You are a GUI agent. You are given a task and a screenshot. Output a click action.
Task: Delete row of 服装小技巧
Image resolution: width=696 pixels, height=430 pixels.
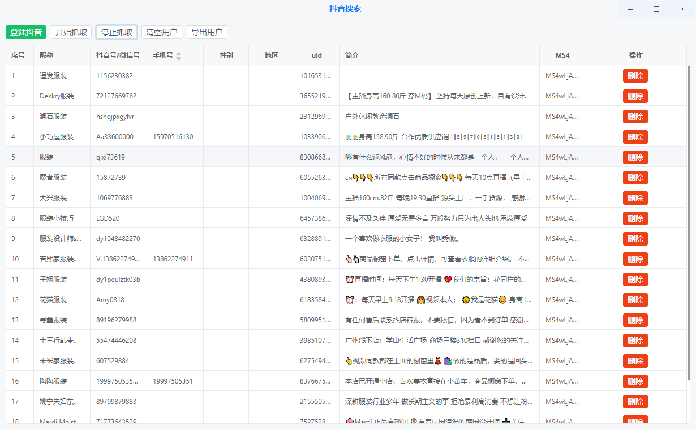click(635, 218)
